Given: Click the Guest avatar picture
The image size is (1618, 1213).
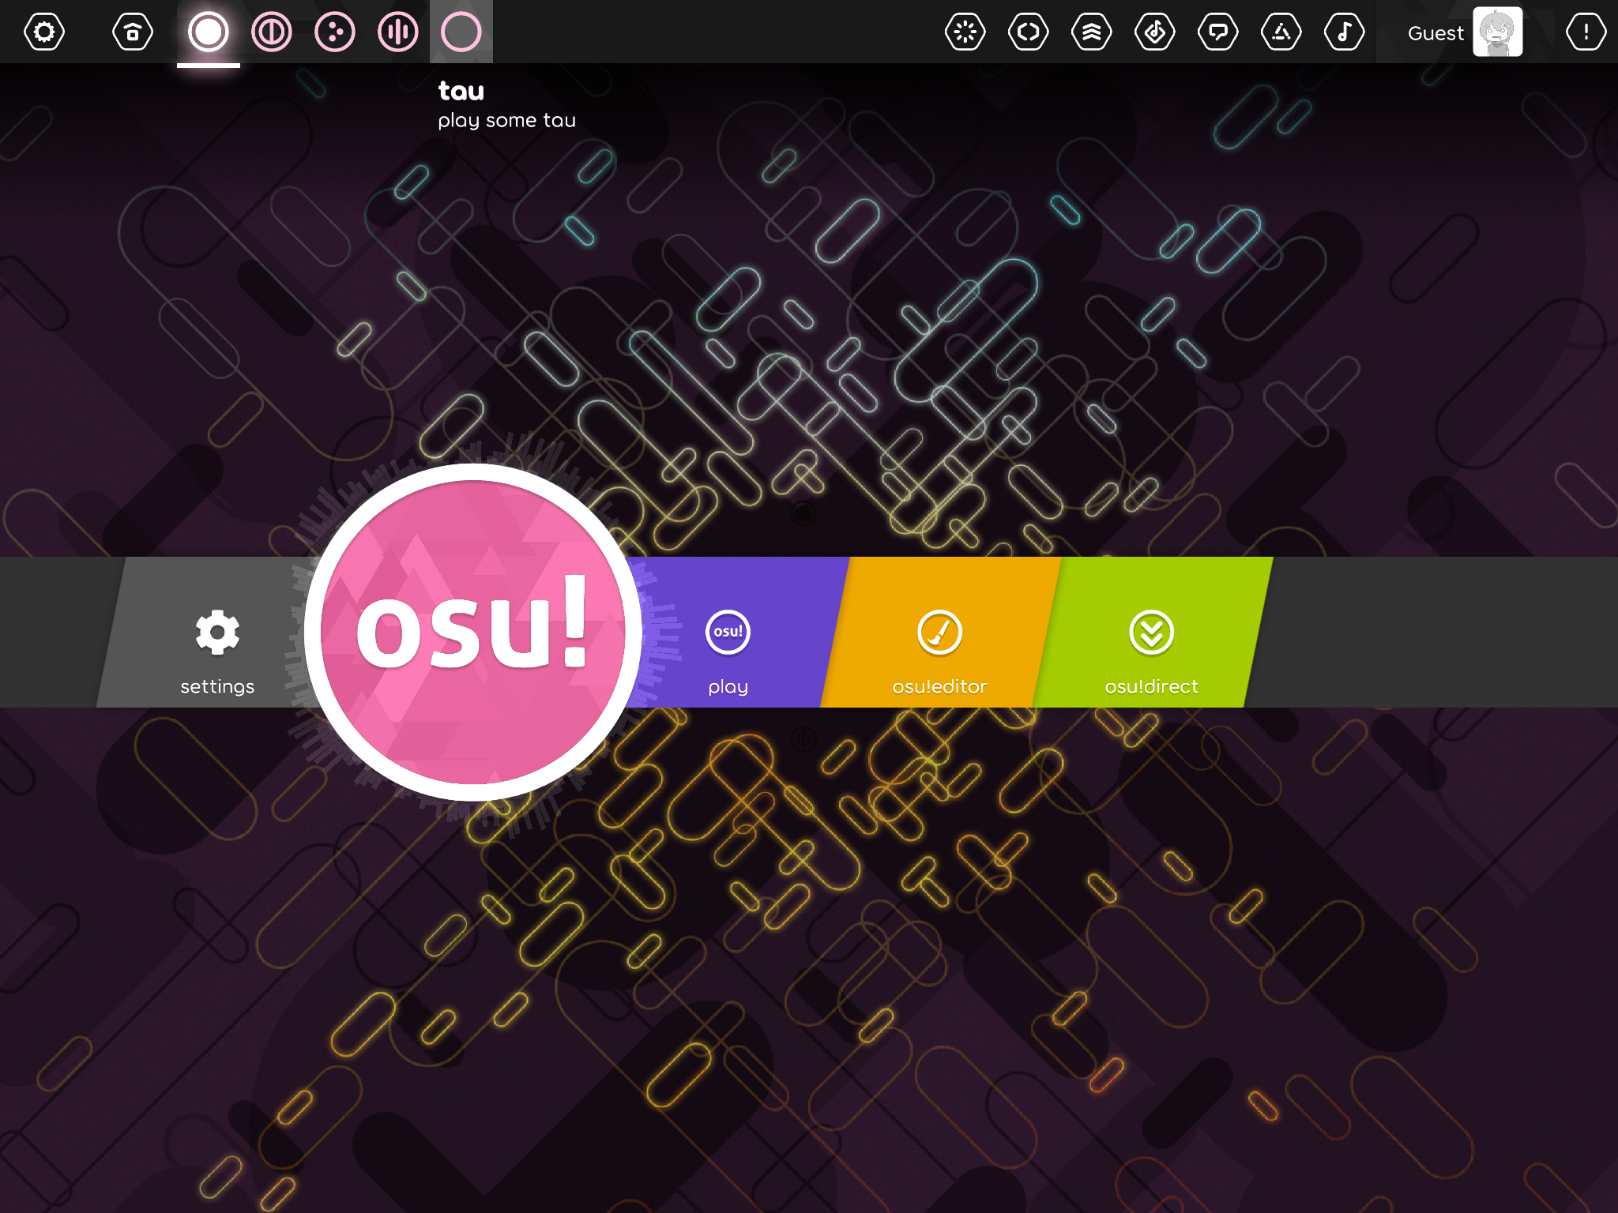Looking at the screenshot, I should pyautogui.click(x=1498, y=32).
